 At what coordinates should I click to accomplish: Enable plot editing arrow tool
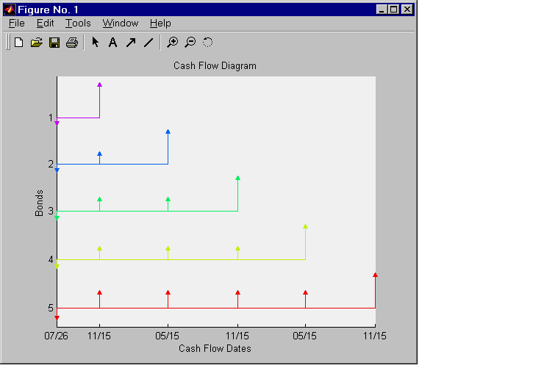coord(96,43)
